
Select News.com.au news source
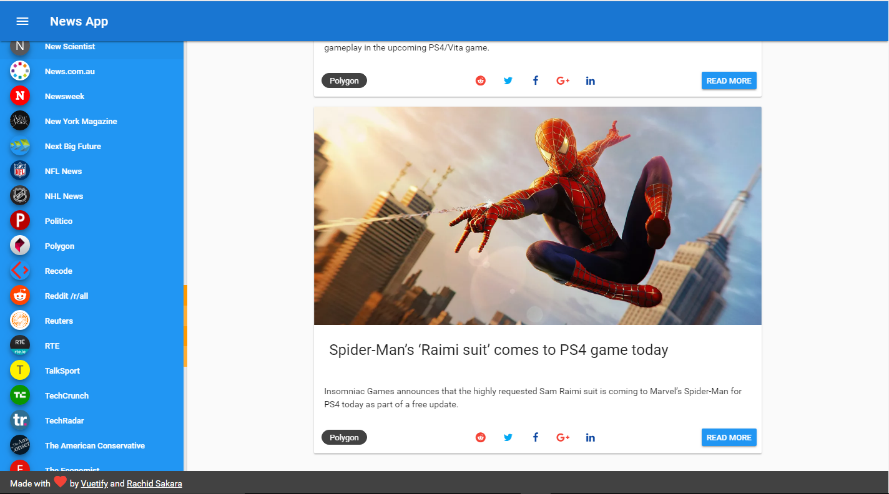click(92, 71)
